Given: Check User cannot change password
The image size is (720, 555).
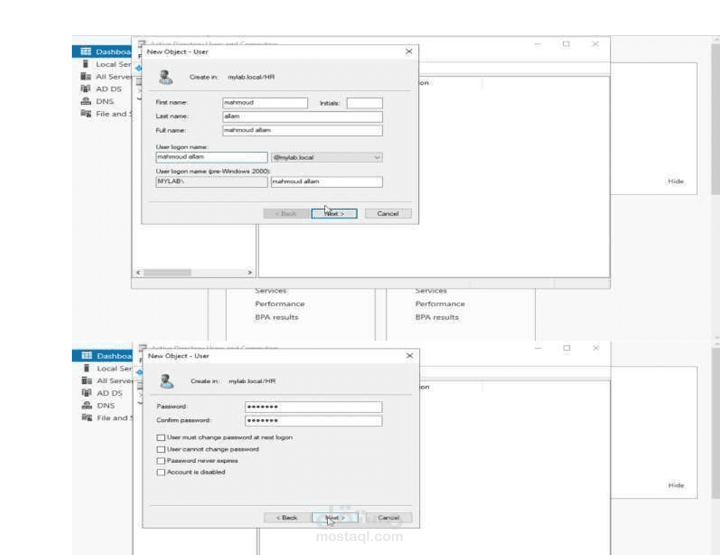Looking at the screenshot, I should pos(160,450).
